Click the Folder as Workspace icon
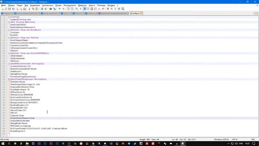 (99, 9)
